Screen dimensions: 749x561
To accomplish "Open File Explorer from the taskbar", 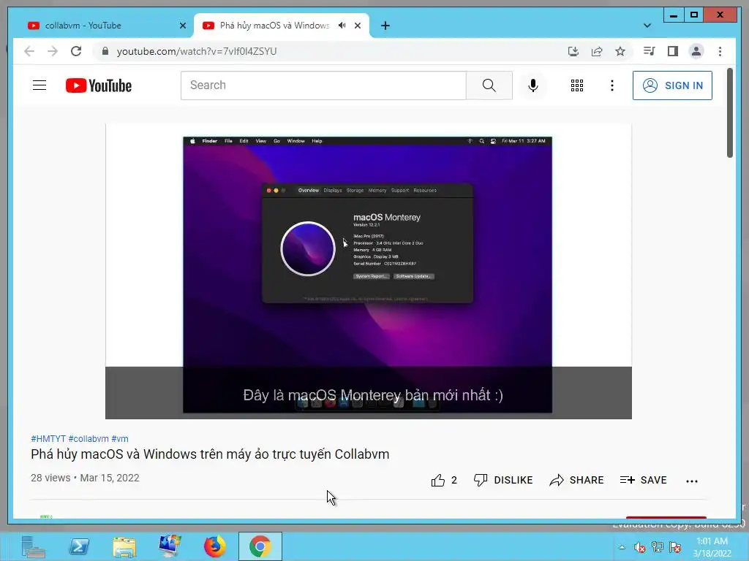I will tap(124, 546).
